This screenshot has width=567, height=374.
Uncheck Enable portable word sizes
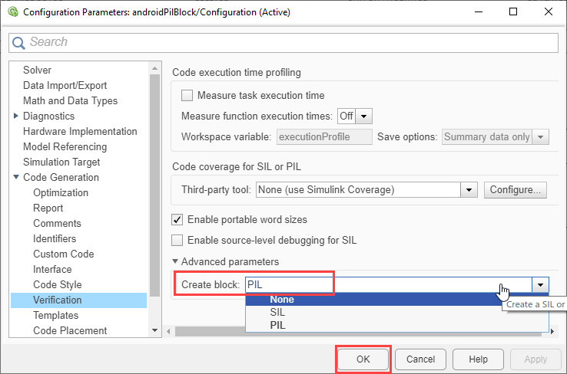point(177,219)
